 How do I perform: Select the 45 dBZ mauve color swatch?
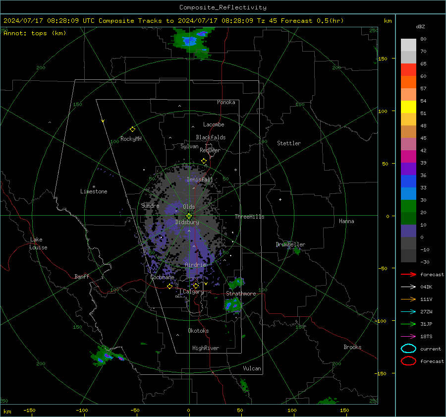[408, 144]
